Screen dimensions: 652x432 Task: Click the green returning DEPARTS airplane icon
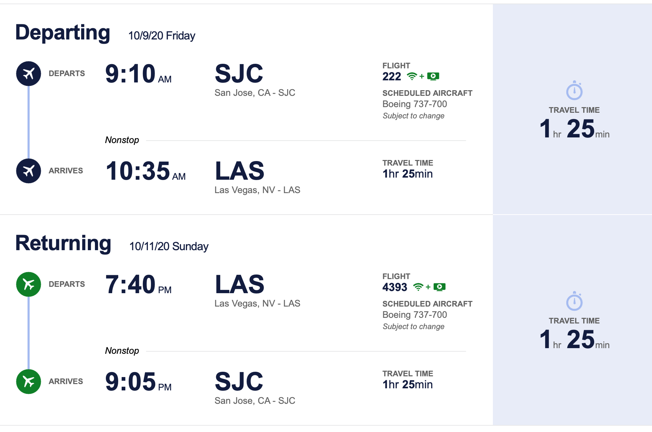[x=29, y=284]
